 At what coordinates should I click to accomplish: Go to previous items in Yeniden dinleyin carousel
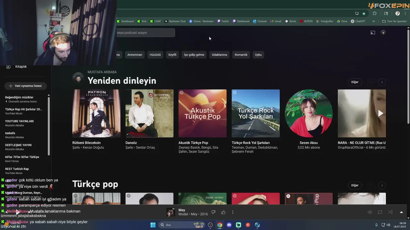371,82
